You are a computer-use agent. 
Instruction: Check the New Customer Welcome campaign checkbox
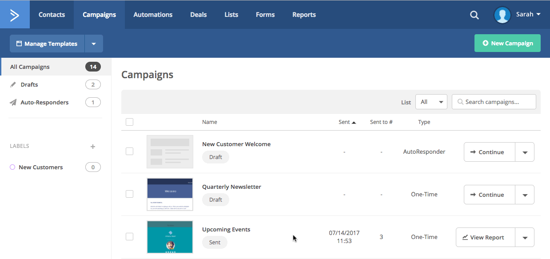click(x=129, y=151)
